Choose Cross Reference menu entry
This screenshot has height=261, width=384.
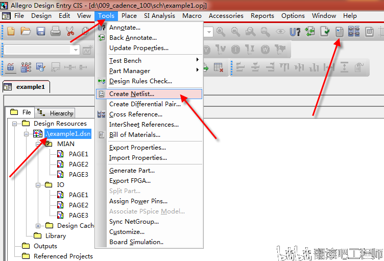150,114
